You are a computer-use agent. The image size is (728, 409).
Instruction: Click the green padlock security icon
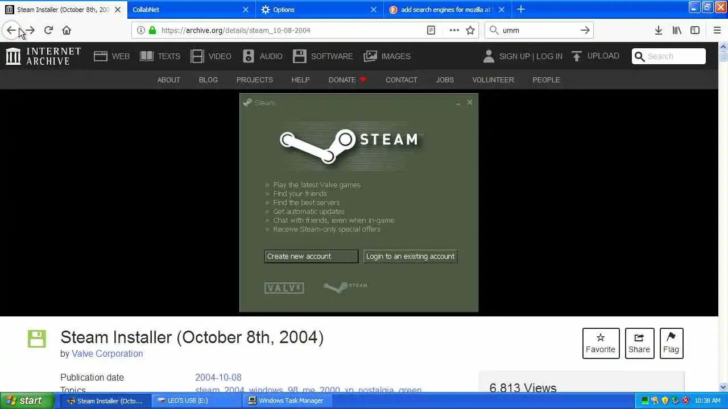pos(152,30)
